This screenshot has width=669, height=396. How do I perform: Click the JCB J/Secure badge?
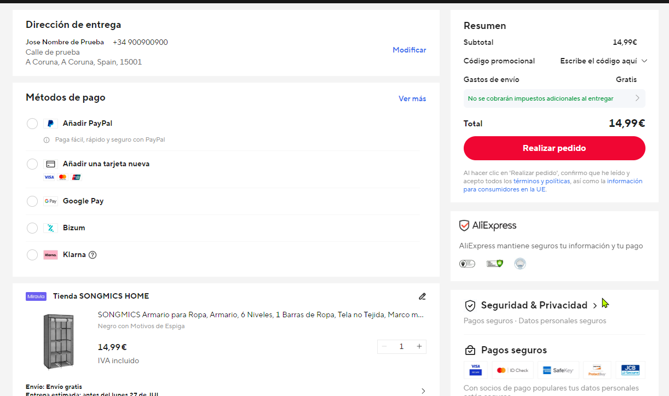630,370
